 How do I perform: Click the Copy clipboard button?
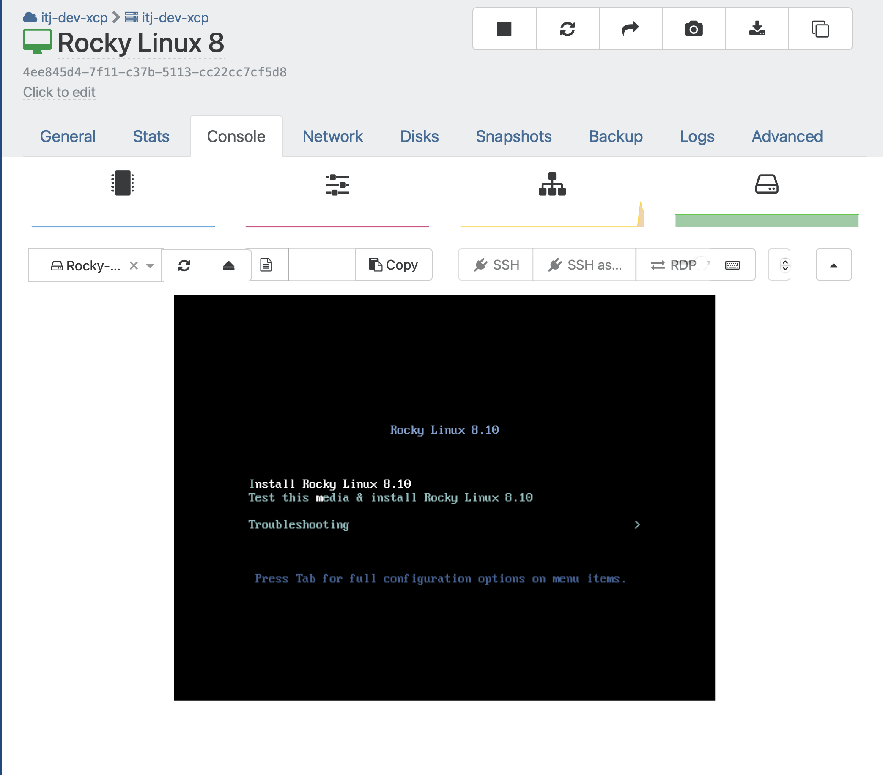[394, 265]
